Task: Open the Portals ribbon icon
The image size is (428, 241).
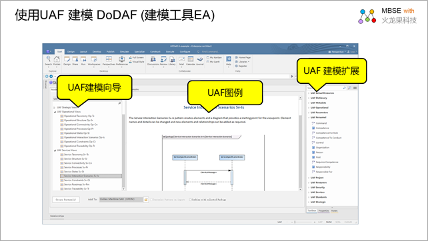Action: coord(57,61)
